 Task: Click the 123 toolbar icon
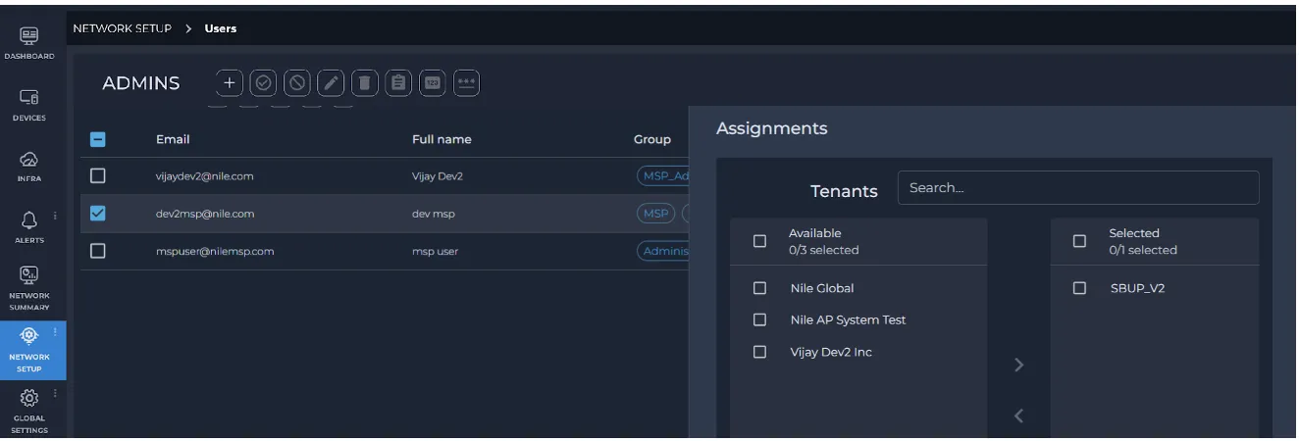[432, 83]
